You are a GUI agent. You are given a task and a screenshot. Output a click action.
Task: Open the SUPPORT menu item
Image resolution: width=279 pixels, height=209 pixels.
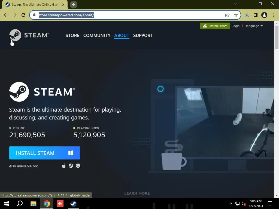pos(143,35)
